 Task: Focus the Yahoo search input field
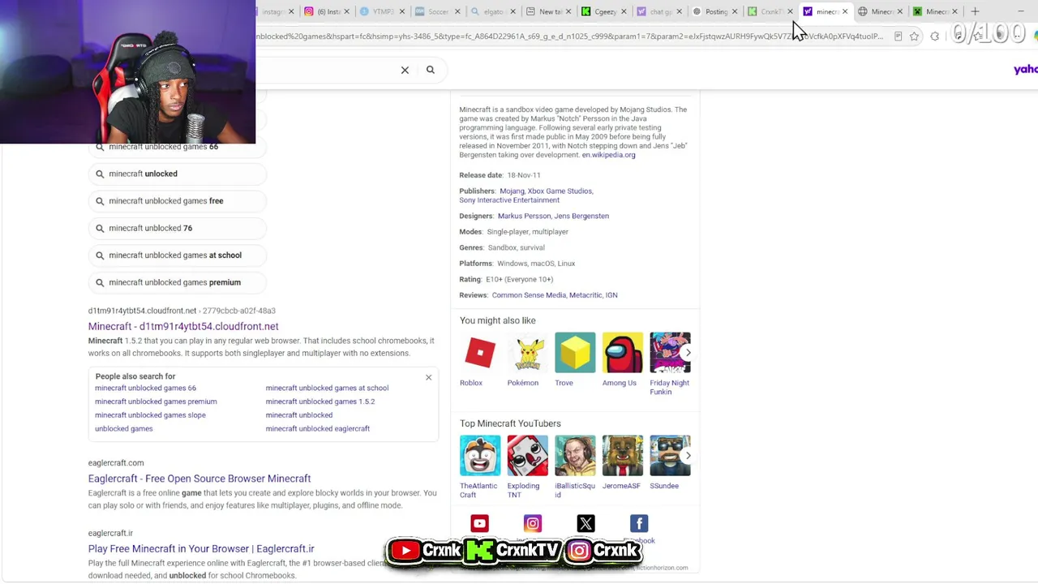324,70
